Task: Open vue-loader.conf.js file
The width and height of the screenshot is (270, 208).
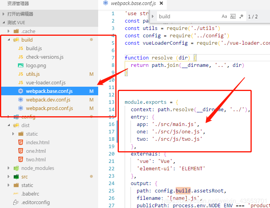Action: [46, 82]
